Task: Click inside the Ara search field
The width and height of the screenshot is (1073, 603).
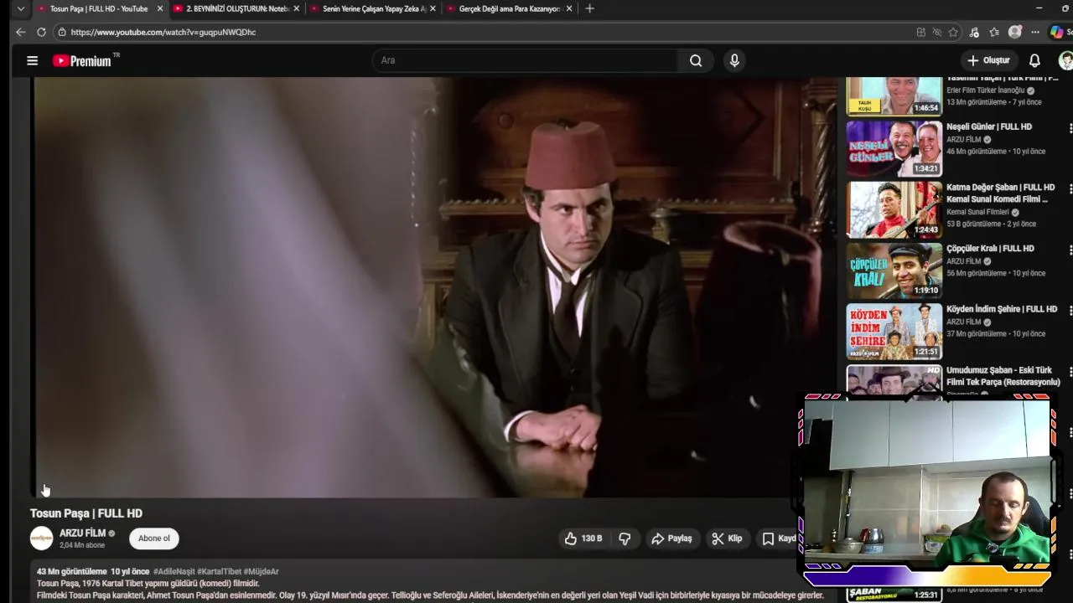Action: click(526, 60)
